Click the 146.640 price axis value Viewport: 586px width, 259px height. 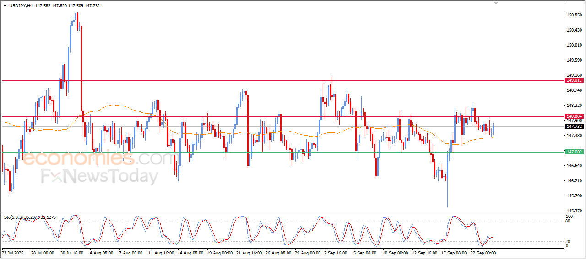point(575,166)
